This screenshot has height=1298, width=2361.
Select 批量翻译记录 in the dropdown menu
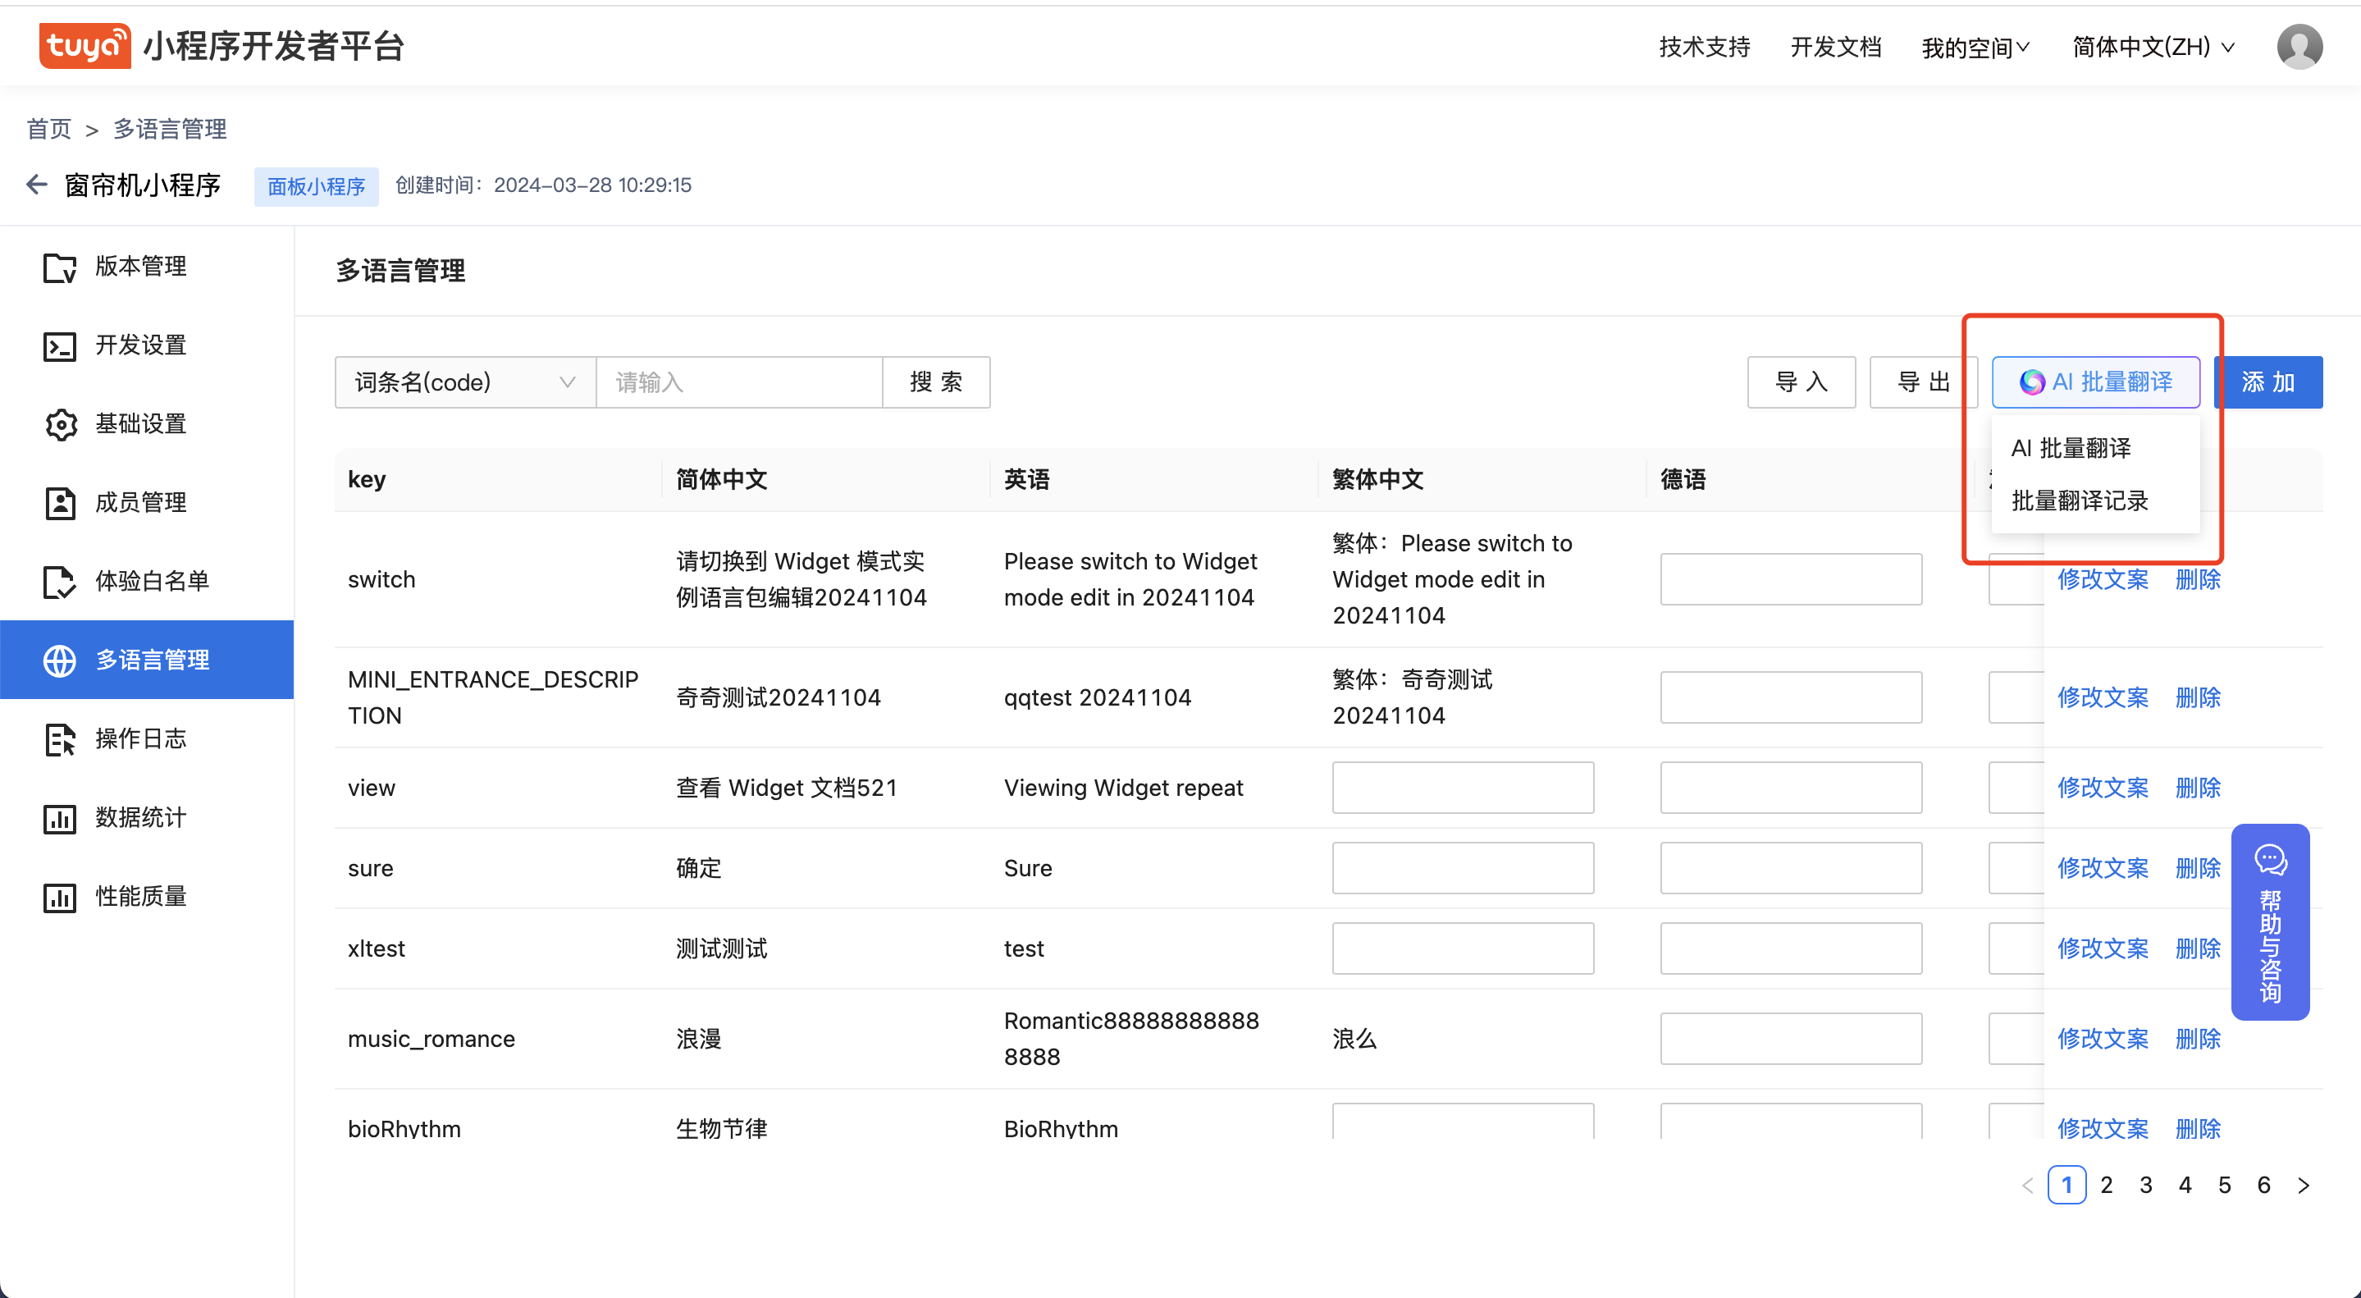pos(2080,500)
